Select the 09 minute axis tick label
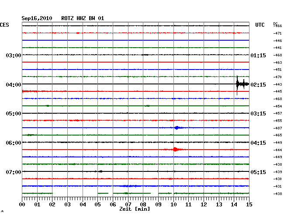 pos(158,204)
